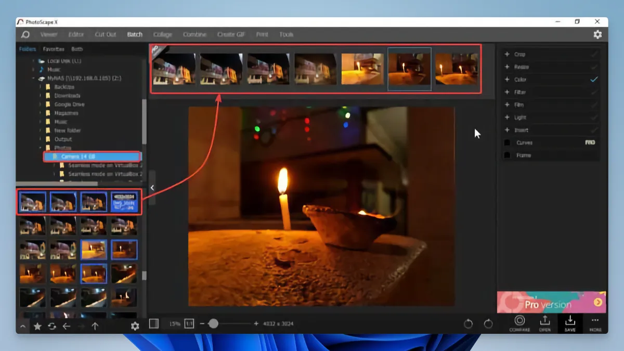The height and width of the screenshot is (351, 624).
Task: Click the Open icon near bottom right
Action: [544, 323]
